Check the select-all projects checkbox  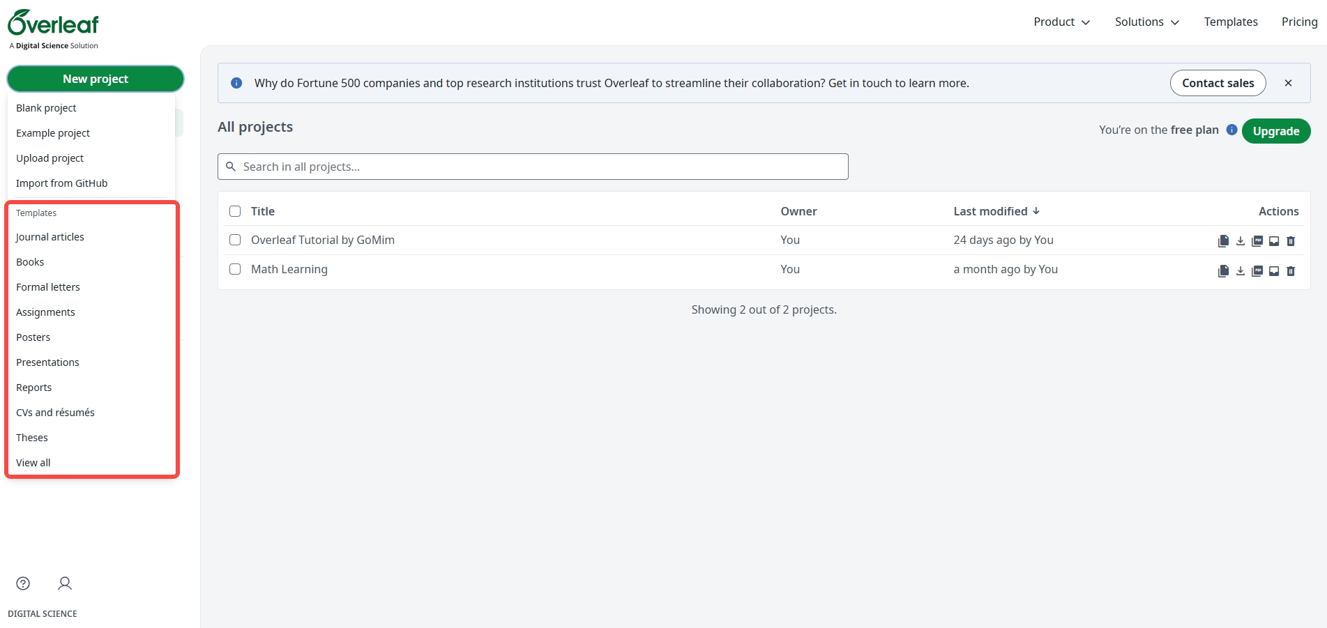[x=235, y=210]
